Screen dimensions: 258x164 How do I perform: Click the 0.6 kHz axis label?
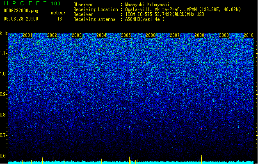point(4,156)
